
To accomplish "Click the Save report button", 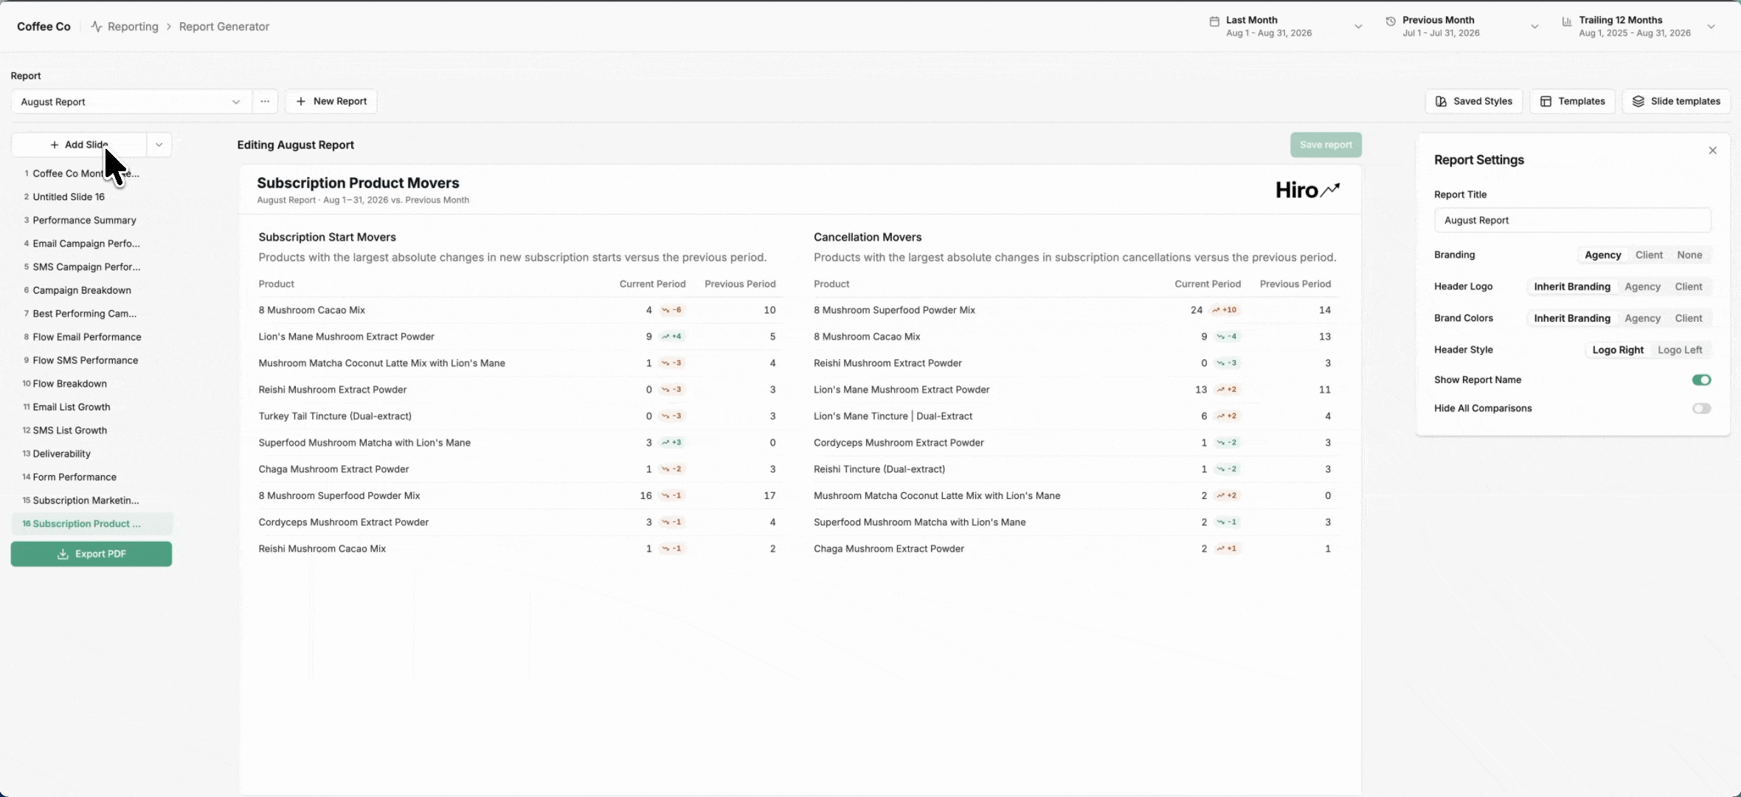I will [x=1326, y=145].
